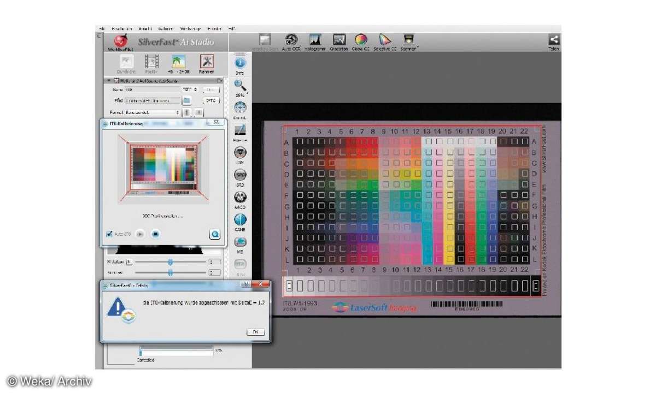This screenshot has height=393, width=656.
Task: Open the blue Info icon
Action: (240, 63)
